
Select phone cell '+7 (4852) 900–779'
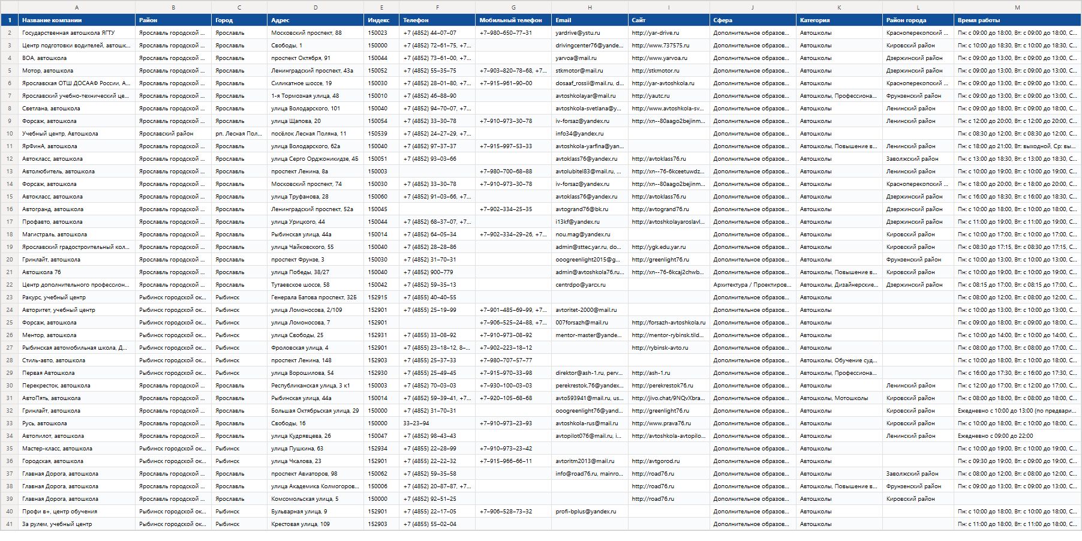437,272
